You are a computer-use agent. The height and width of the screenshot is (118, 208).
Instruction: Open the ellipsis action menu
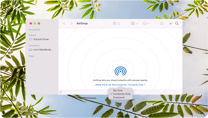point(144,23)
